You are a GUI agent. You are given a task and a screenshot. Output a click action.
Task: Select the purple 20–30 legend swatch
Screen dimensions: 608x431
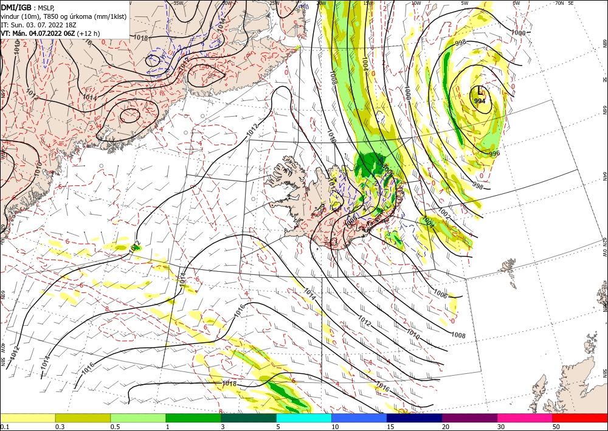(x=469, y=418)
